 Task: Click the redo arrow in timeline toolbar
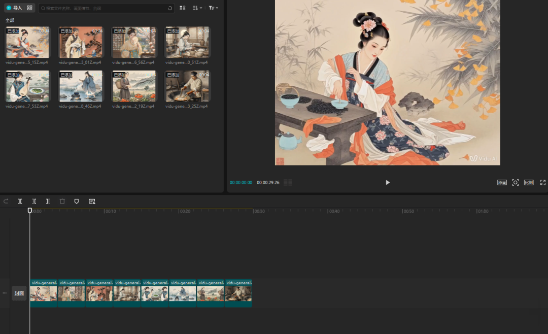click(6, 201)
